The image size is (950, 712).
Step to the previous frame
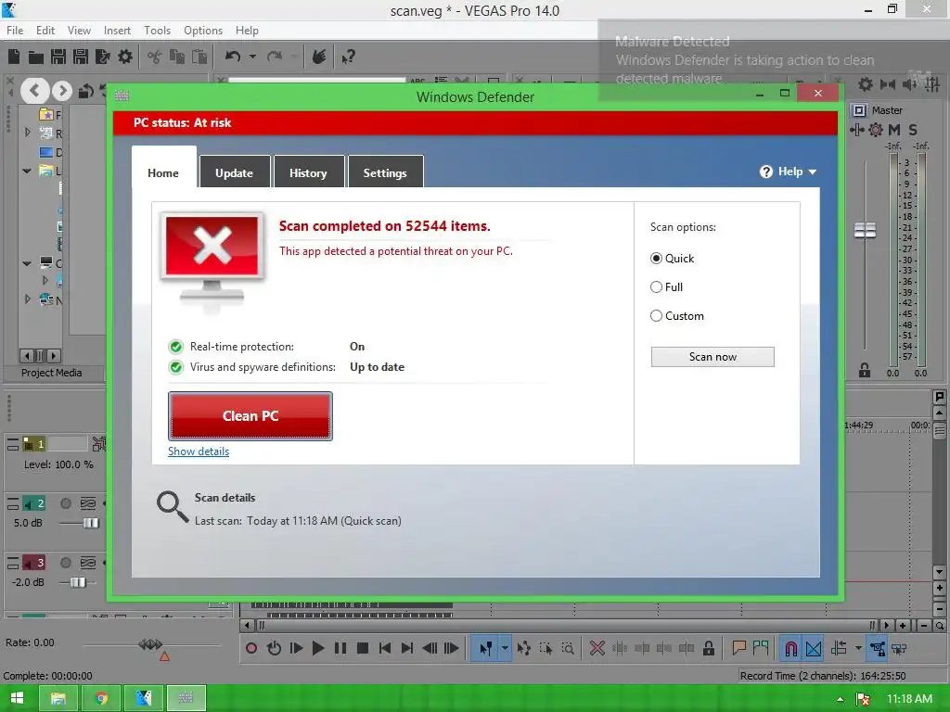coord(430,648)
